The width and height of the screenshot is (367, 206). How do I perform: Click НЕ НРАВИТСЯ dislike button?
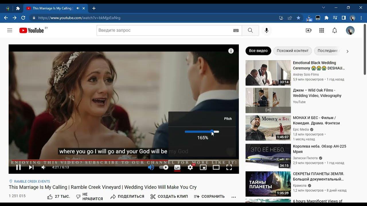89,197
